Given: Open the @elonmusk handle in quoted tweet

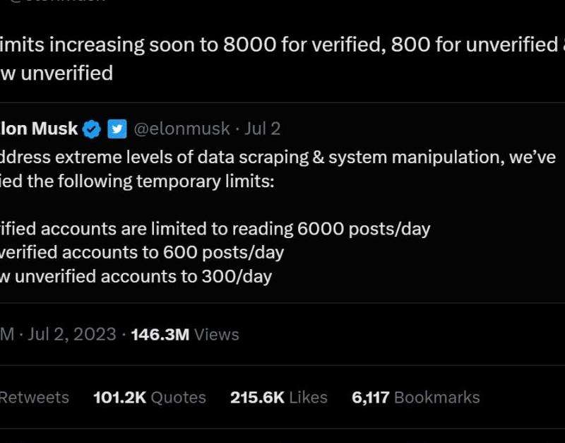Looking at the screenshot, I should pyautogui.click(x=182, y=129).
